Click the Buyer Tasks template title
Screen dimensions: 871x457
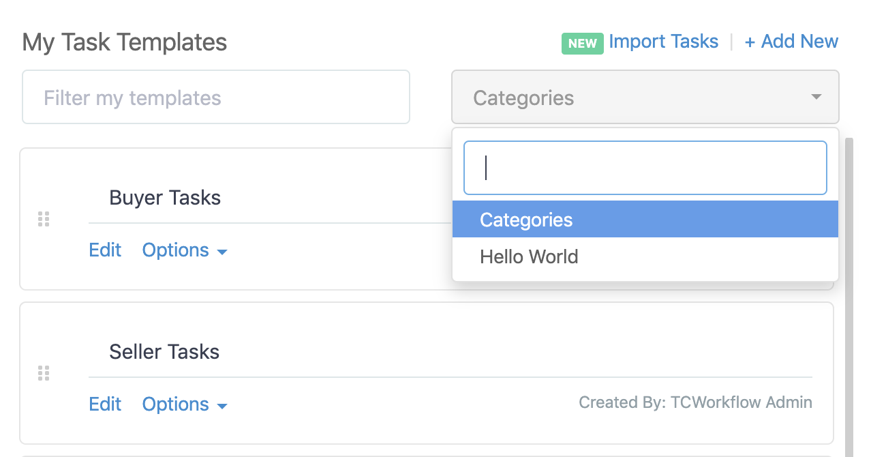click(x=165, y=198)
